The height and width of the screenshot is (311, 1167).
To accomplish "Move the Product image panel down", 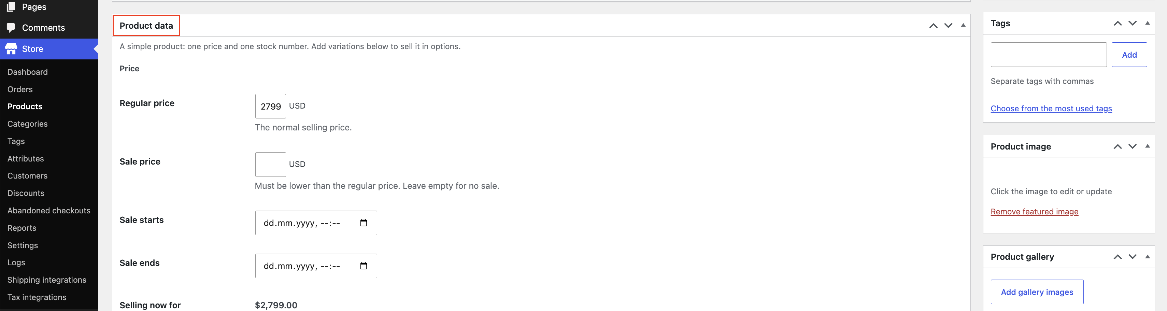I will [1133, 146].
